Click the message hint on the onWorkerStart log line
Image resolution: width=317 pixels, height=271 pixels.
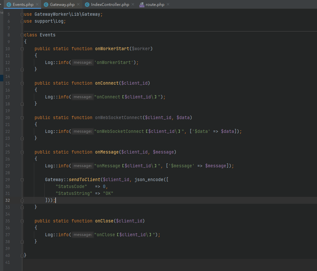(x=83, y=63)
